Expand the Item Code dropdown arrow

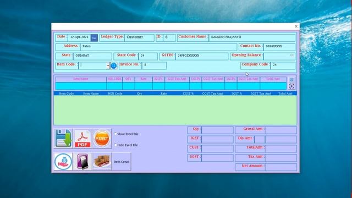108,66
